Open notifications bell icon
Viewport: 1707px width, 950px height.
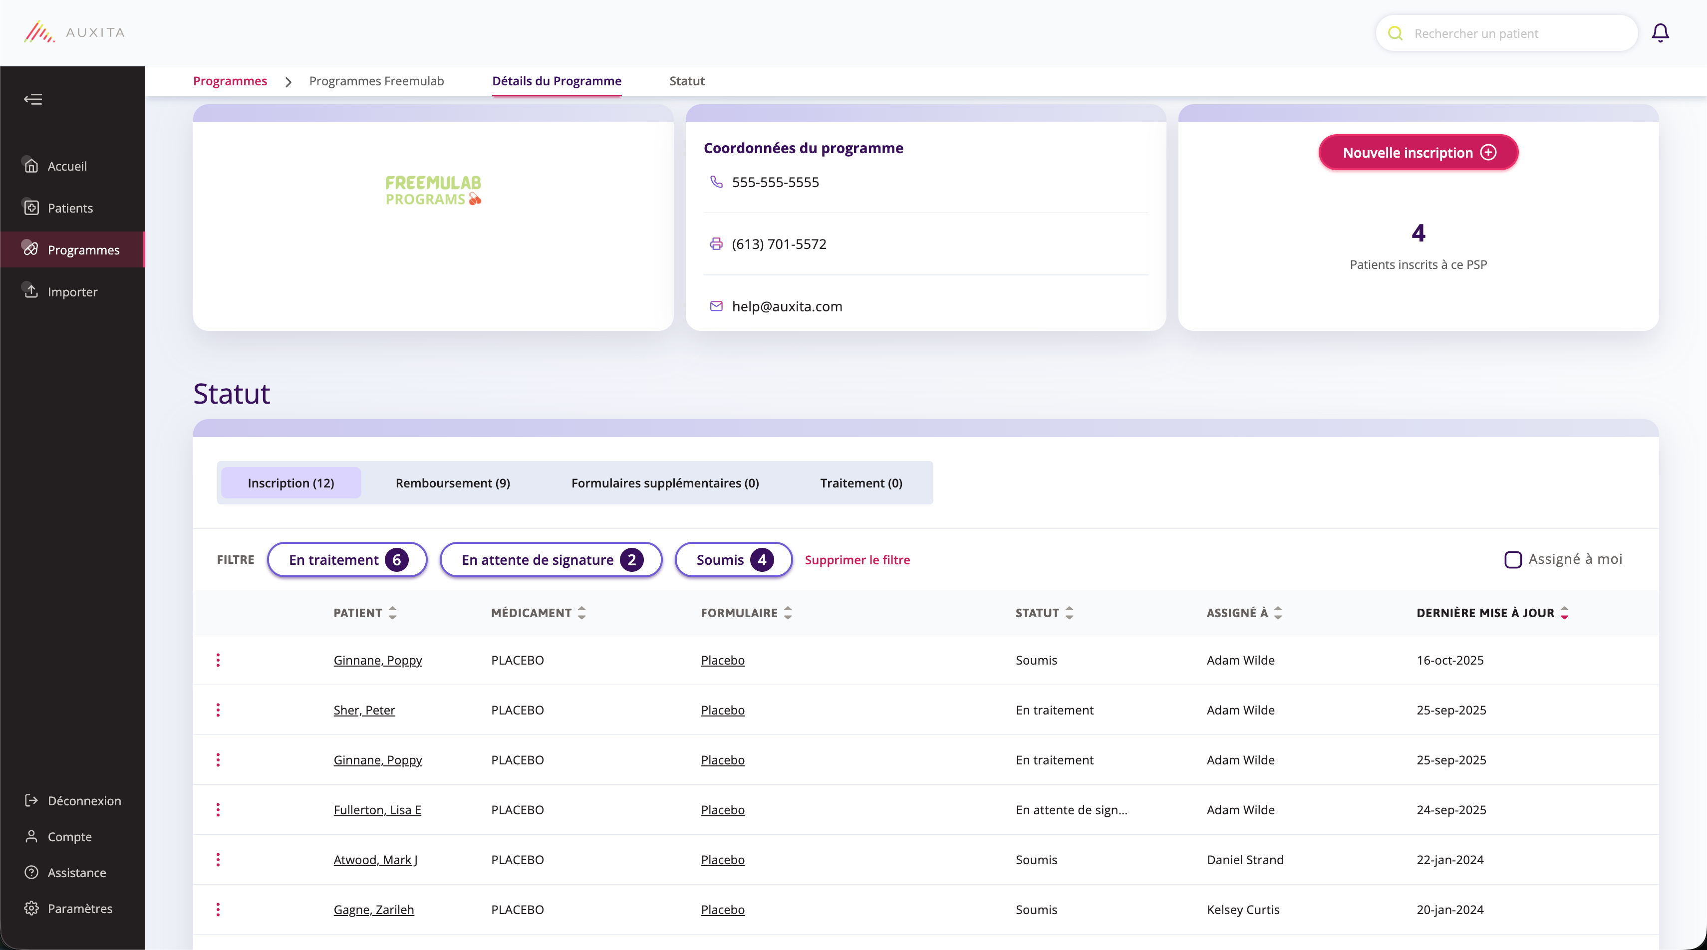pyautogui.click(x=1660, y=32)
